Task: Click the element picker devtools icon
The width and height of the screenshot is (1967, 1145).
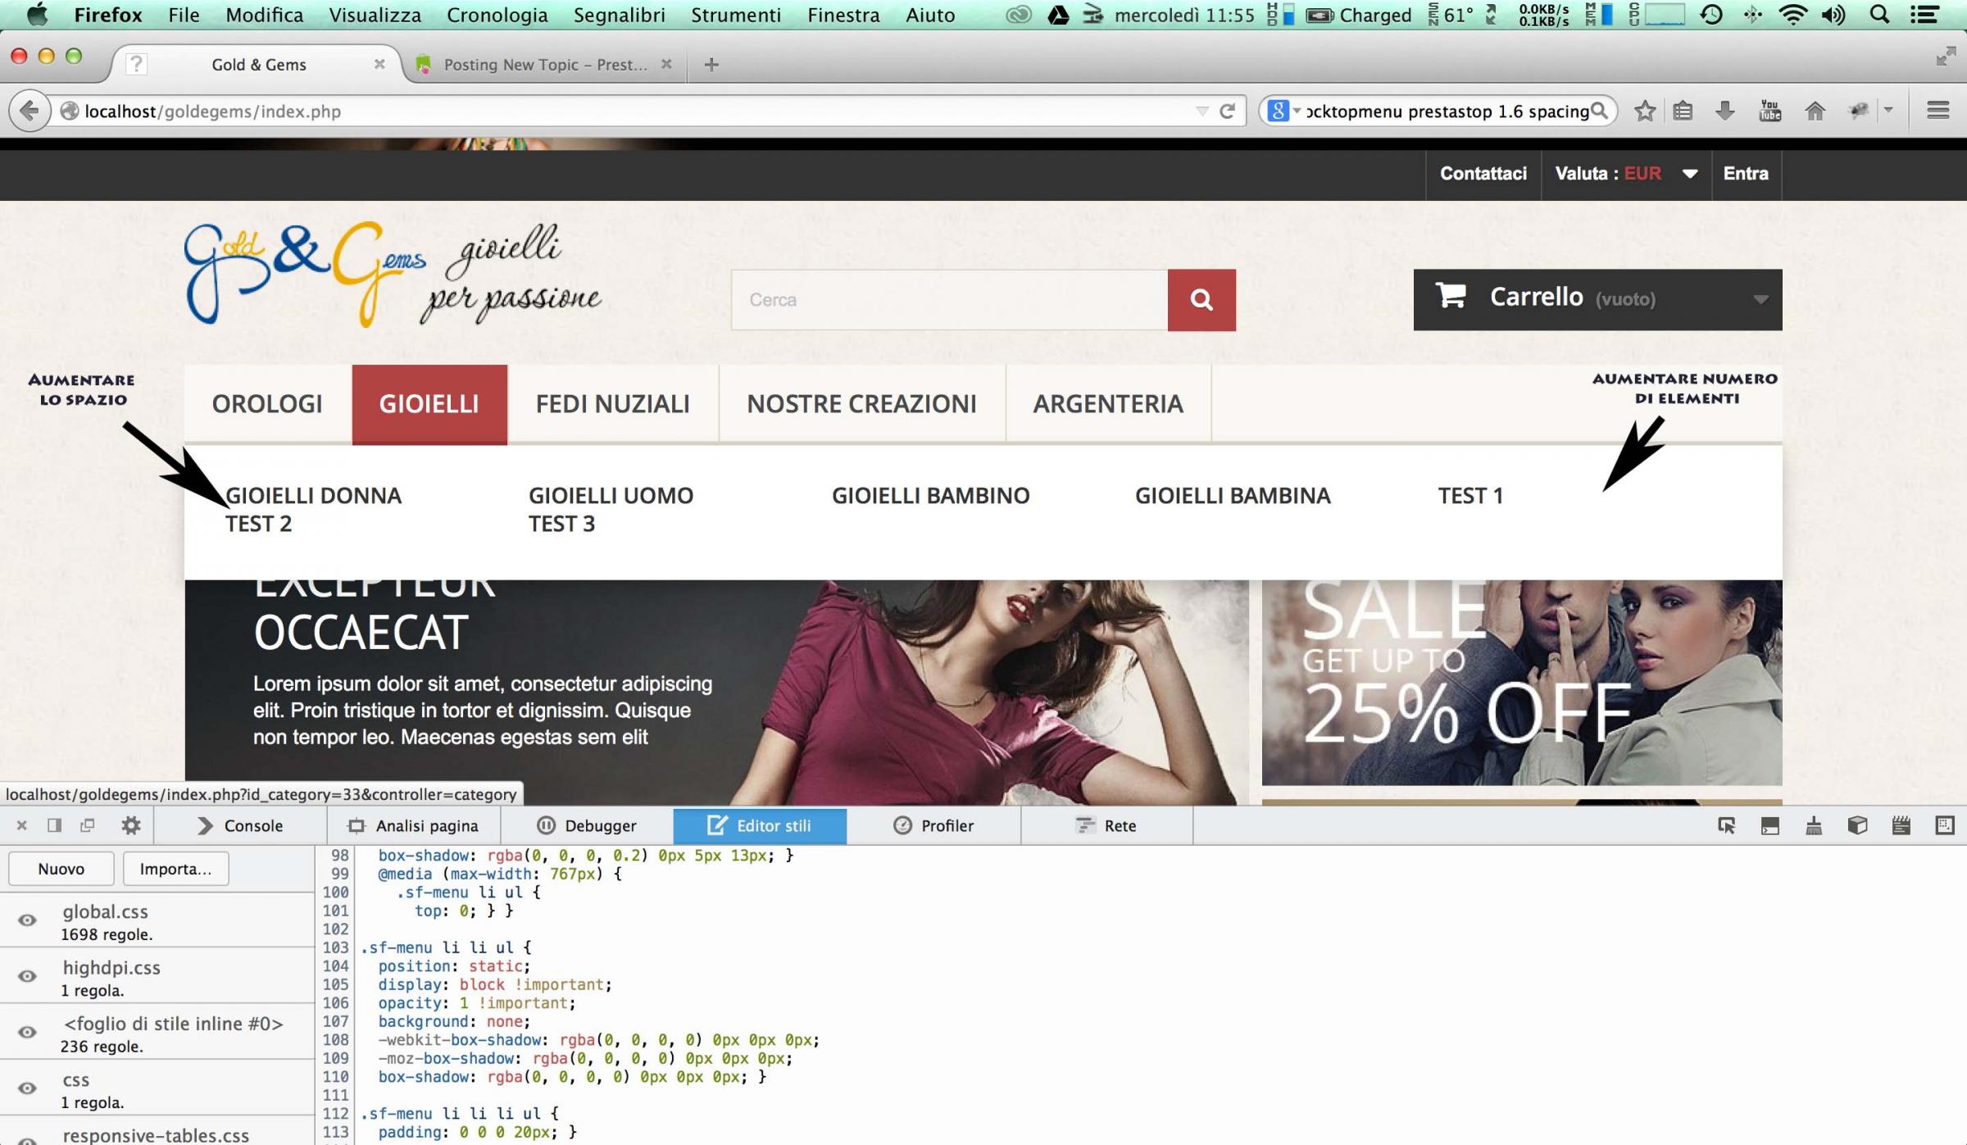Action: click(x=1726, y=825)
